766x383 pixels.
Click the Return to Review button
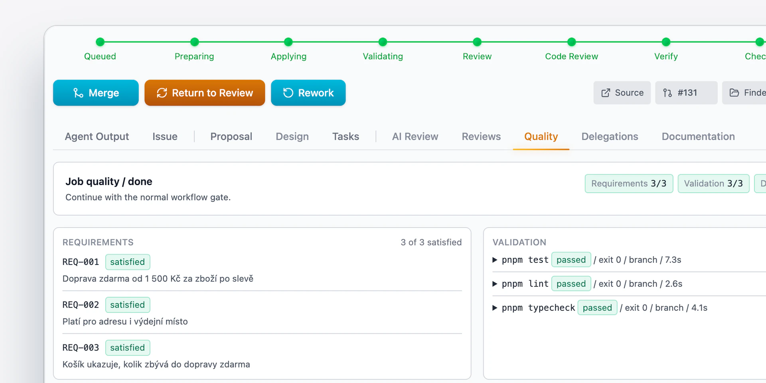(205, 93)
